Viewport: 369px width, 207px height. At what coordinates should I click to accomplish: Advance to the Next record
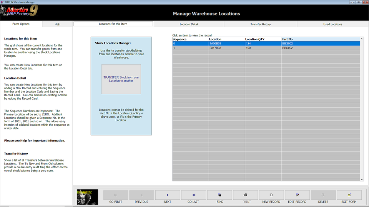(168, 195)
